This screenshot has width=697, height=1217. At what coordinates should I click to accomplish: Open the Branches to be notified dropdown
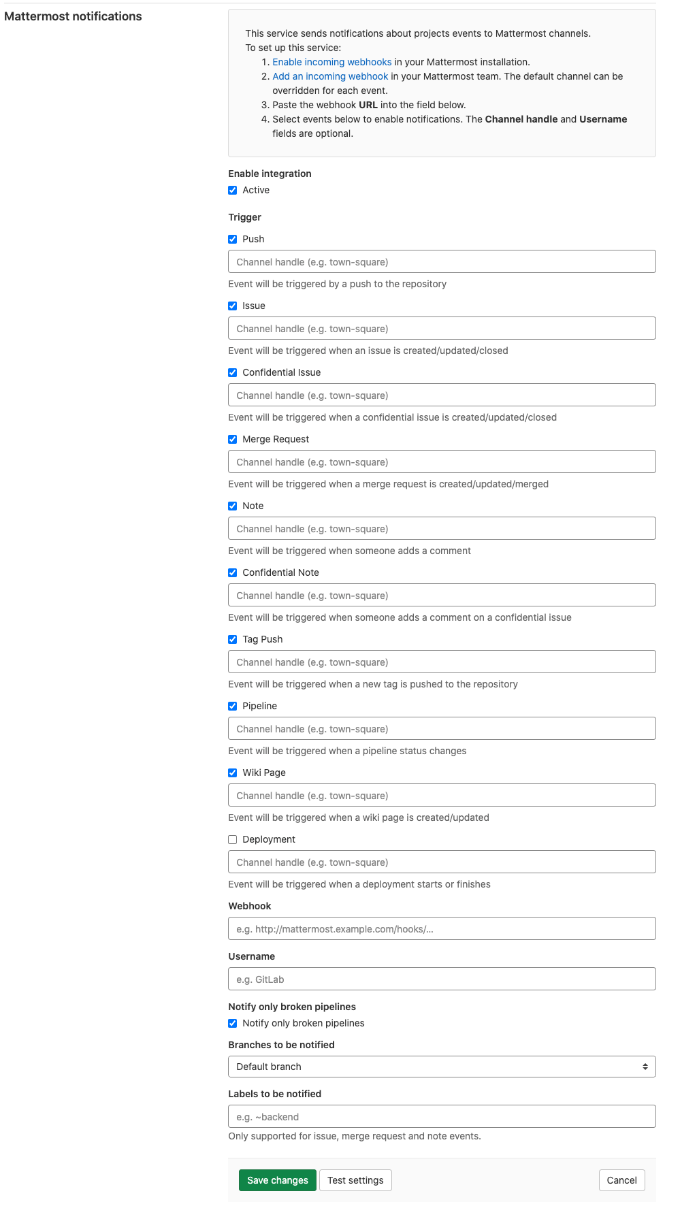point(442,1067)
